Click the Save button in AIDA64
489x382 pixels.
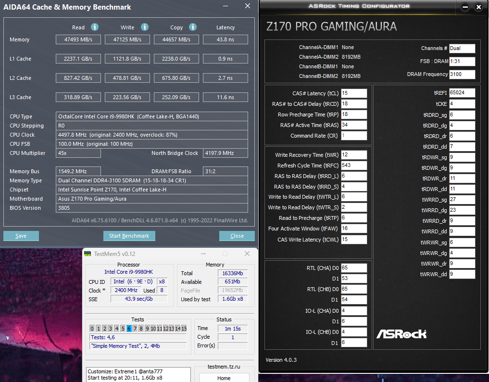point(21,236)
